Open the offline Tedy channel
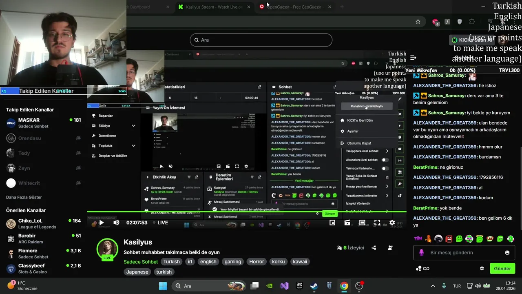 click(44, 153)
